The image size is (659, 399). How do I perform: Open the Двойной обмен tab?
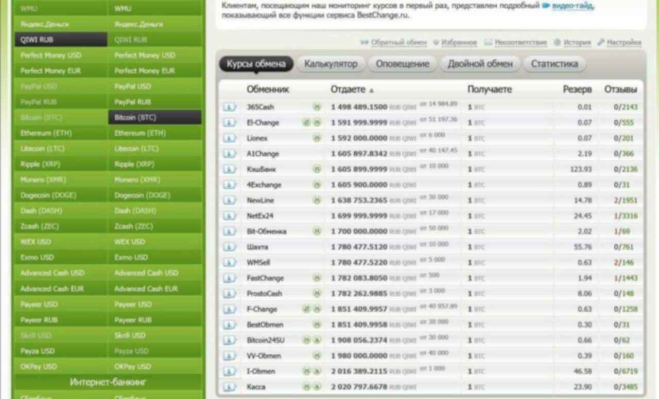point(480,64)
